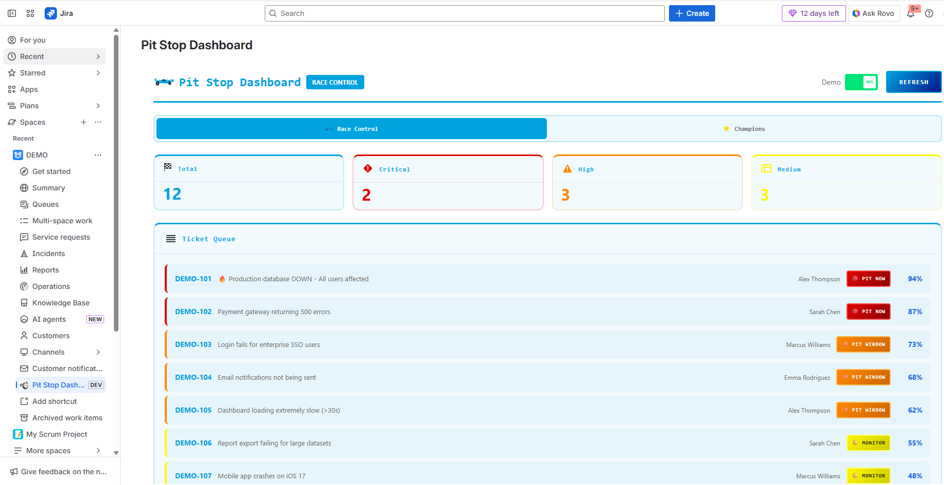Click the High priority card
This screenshot has height=485, width=944.
[x=647, y=183]
